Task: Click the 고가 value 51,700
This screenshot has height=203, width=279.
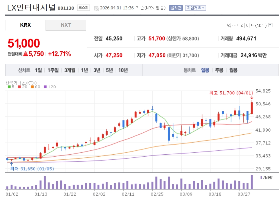Action: [x=157, y=39]
